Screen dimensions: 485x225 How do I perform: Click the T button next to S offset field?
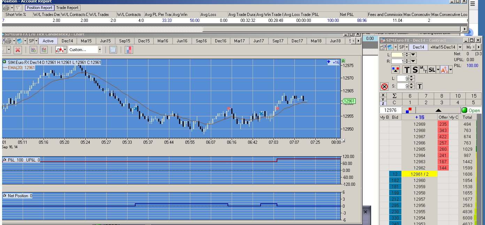click(419, 86)
